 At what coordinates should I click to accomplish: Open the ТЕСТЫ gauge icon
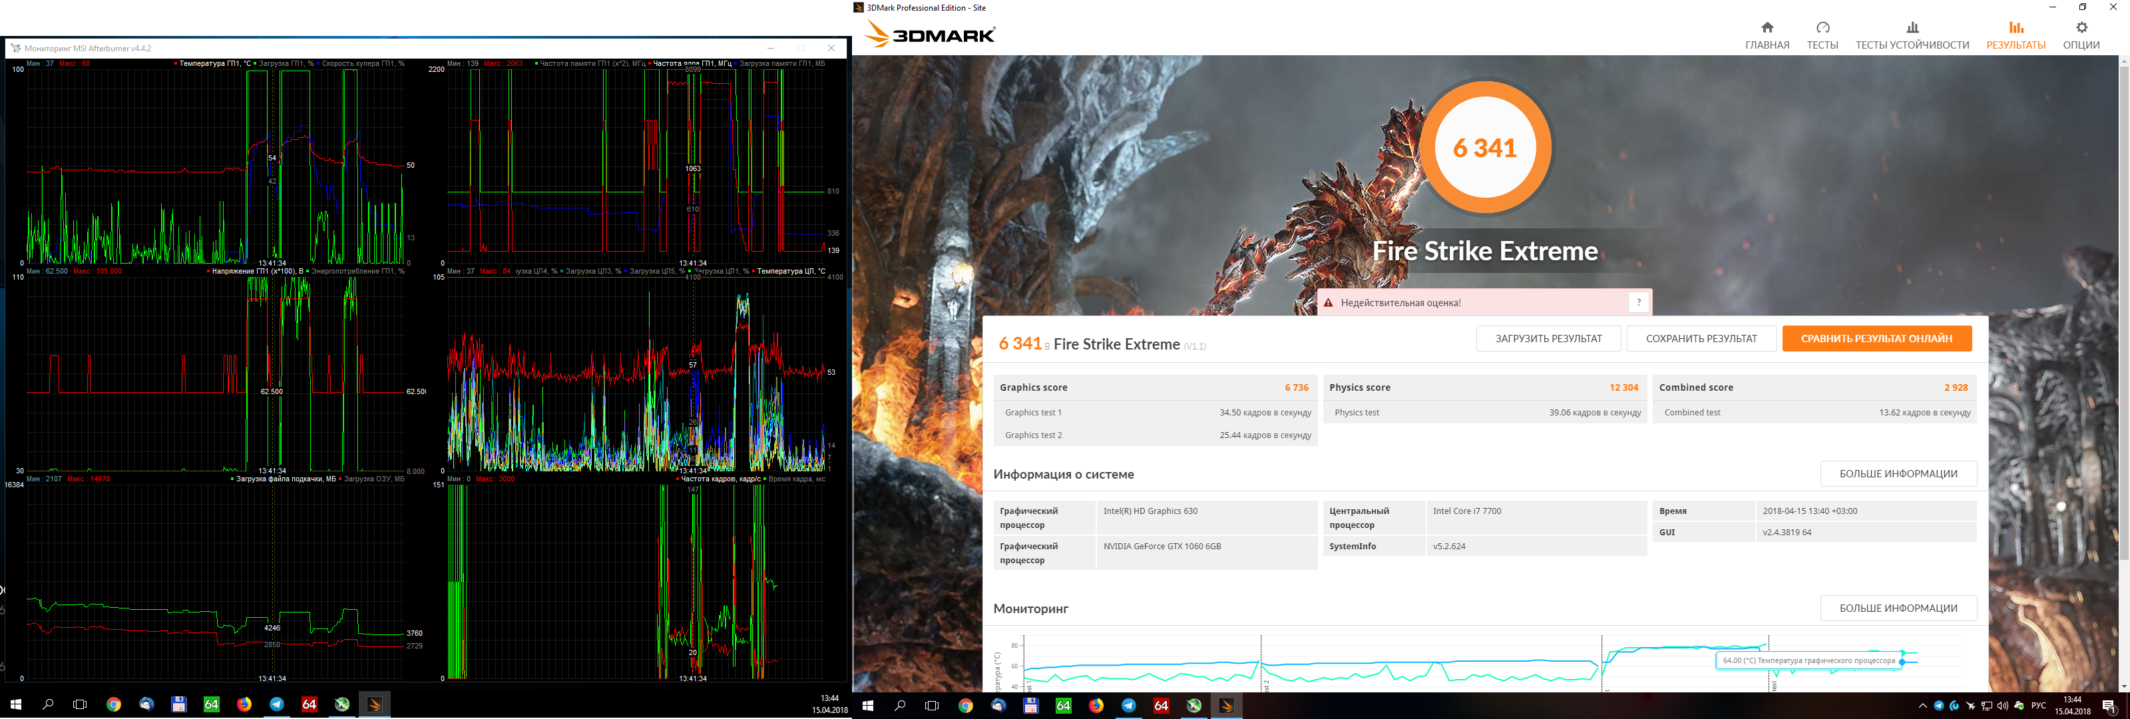pyautogui.click(x=1822, y=27)
